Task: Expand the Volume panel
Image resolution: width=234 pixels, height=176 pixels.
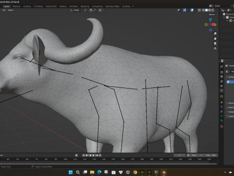Action: pyautogui.click(x=230, y=103)
